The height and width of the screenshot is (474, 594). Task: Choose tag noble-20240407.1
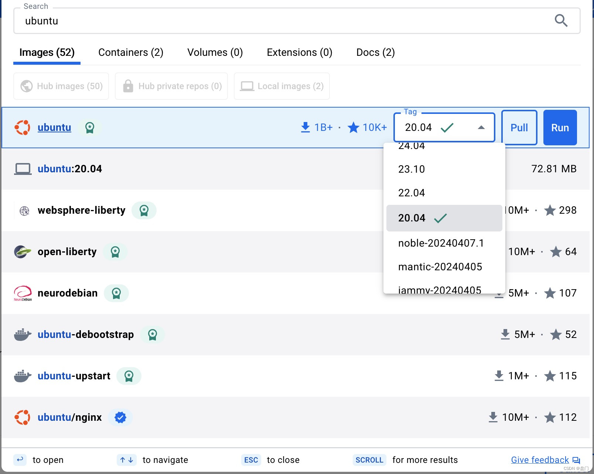click(444, 243)
